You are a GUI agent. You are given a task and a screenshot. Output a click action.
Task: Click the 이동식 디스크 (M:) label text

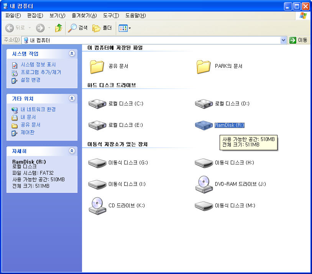235,206
